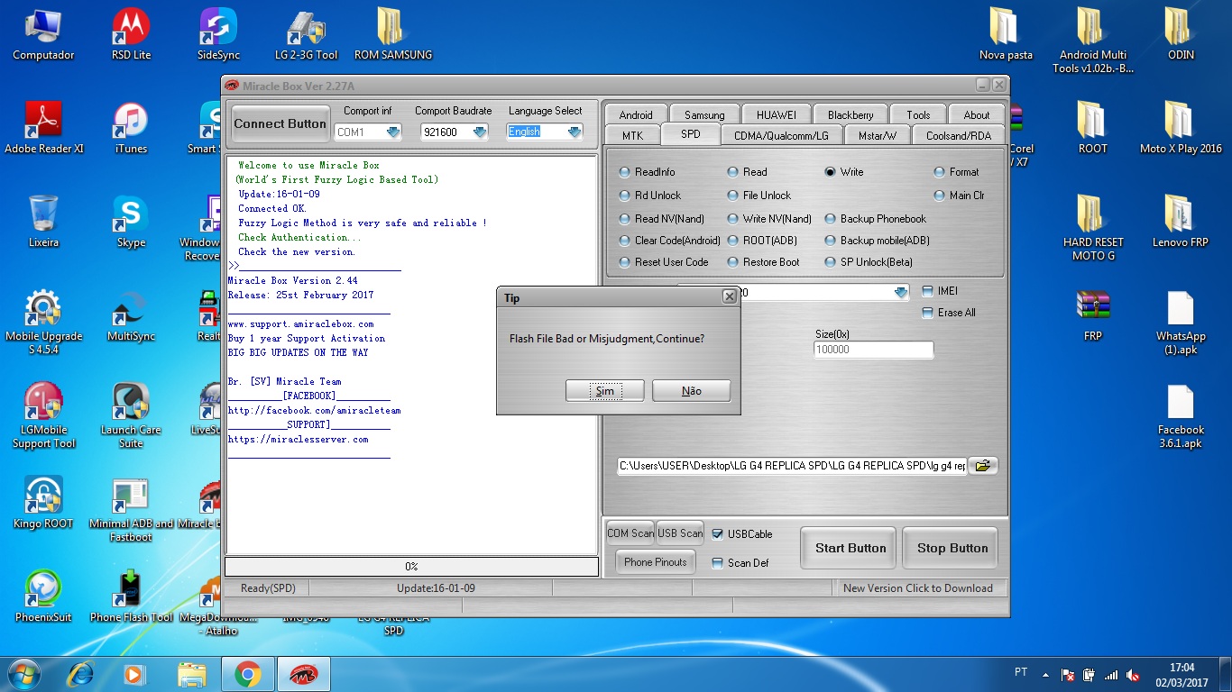This screenshot has height=692, width=1232.
Task: Launch Skype desktop shortcut
Action: pos(131,222)
